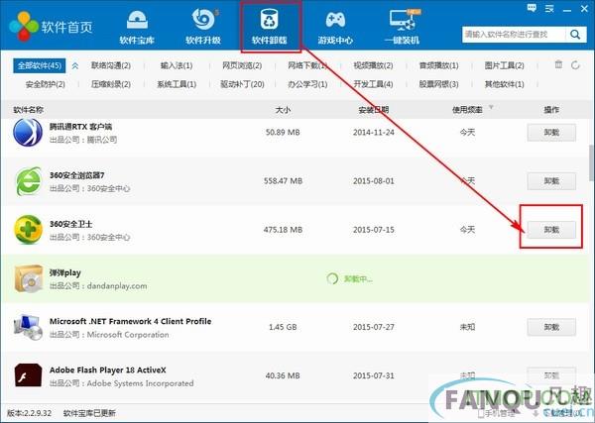Click the 弹弹play app icon

(x=29, y=278)
